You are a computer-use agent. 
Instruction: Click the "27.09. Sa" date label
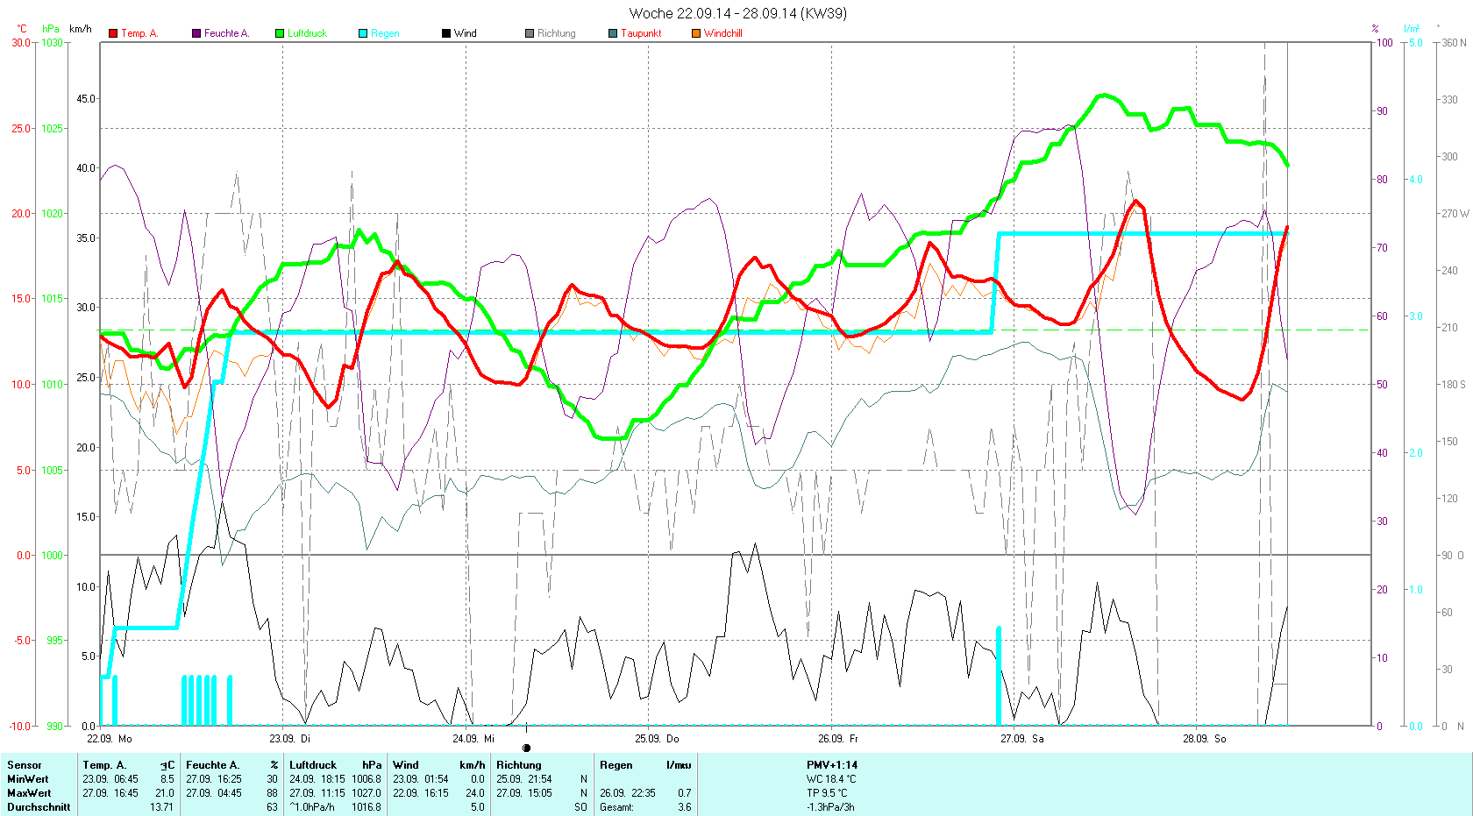pyautogui.click(x=1022, y=739)
